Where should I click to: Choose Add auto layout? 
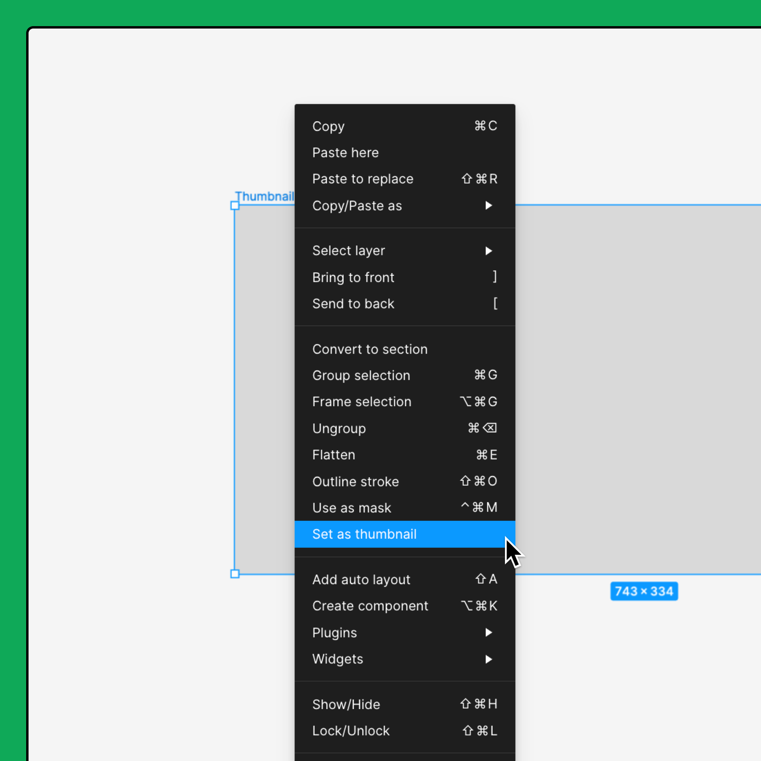coord(361,579)
